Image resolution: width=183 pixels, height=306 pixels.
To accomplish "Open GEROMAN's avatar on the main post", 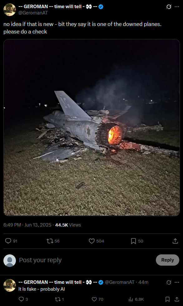I will (x=10, y=10).
